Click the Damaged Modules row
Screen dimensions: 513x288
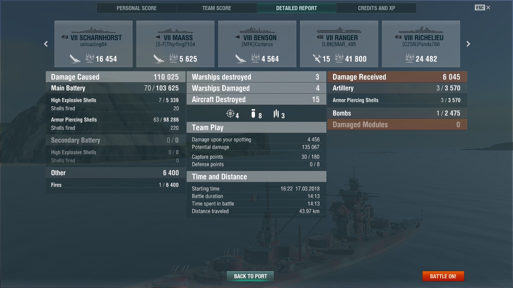coord(397,124)
